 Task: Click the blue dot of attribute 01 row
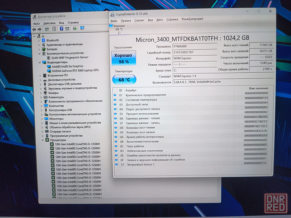115,95
